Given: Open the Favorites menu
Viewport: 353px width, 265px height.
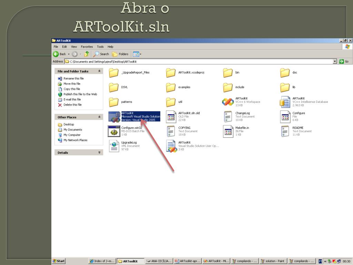Looking at the screenshot, I should click(x=87, y=47).
